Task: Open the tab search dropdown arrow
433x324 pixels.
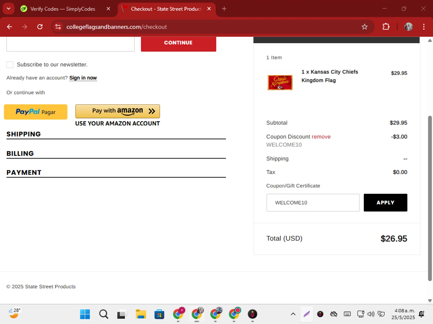Action: pyautogui.click(x=9, y=9)
